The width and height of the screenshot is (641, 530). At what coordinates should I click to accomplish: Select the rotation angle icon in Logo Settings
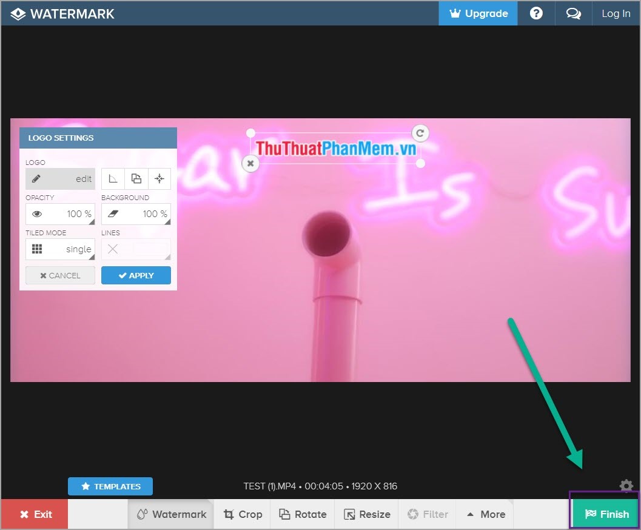pos(113,178)
